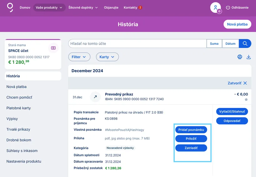Click the Suma search filter button
This screenshot has width=256, height=177.
pyautogui.click(x=214, y=44)
